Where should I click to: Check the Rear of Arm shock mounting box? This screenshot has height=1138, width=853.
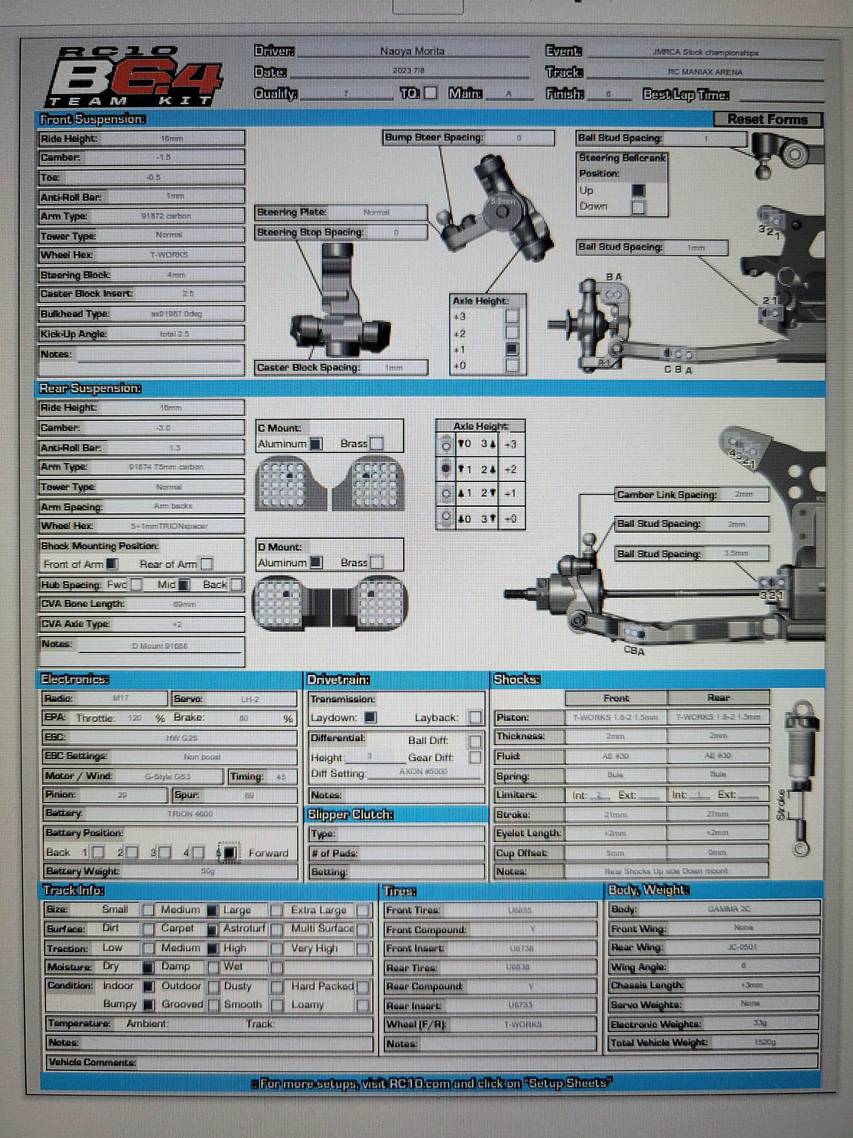207,564
